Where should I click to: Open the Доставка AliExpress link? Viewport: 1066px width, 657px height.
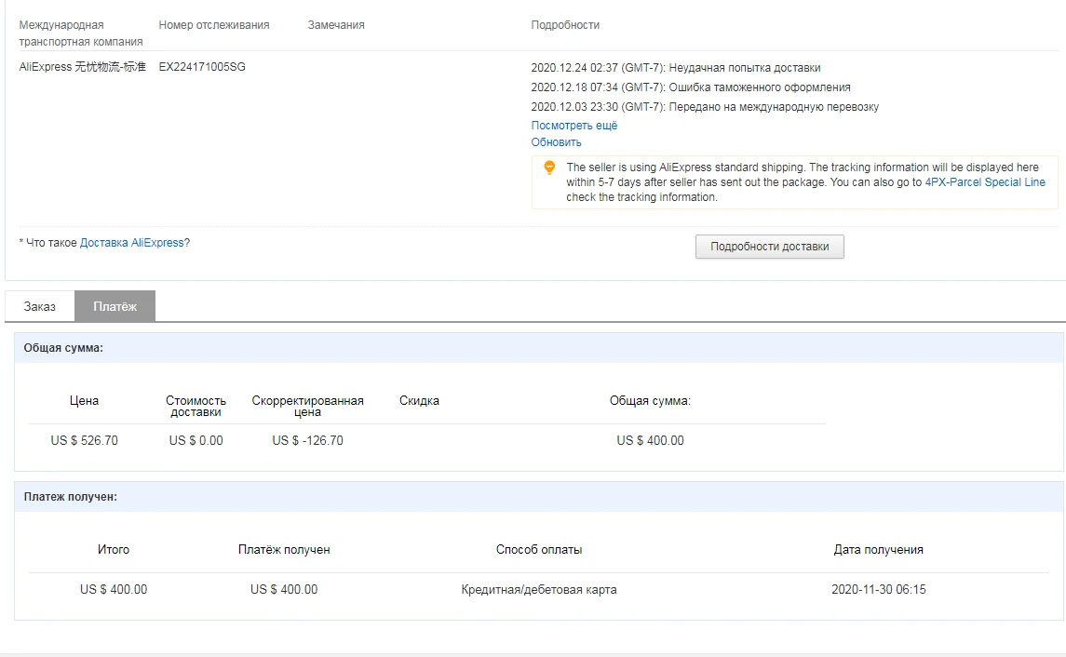[x=132, y=243]
